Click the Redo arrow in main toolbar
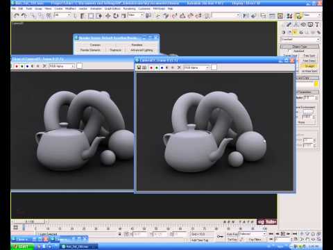 pos(24,15)
